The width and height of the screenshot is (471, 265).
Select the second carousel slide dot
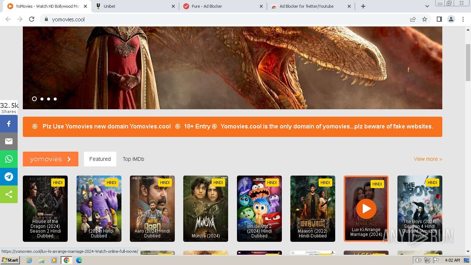(x=42, y=99)
